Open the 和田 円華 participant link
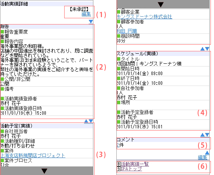The image size is (214, 175). click(127, 31)
